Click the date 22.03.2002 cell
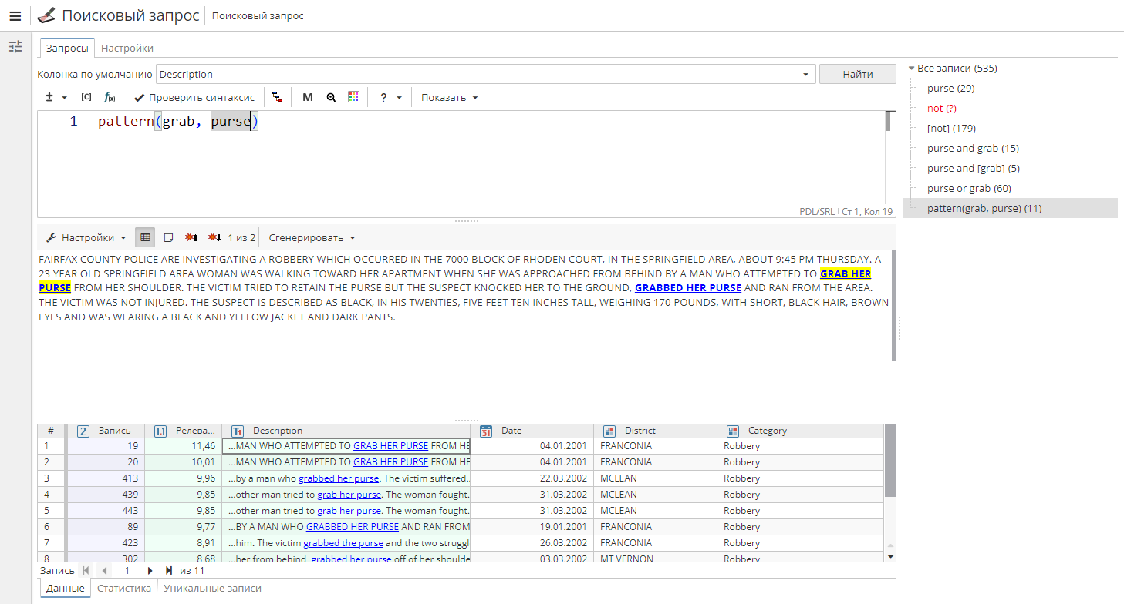 pyautogui.click(x=532, y=478)
